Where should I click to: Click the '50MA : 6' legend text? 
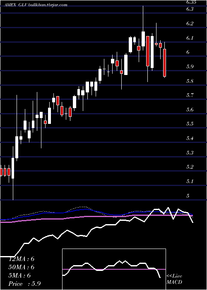click(22, 267)
